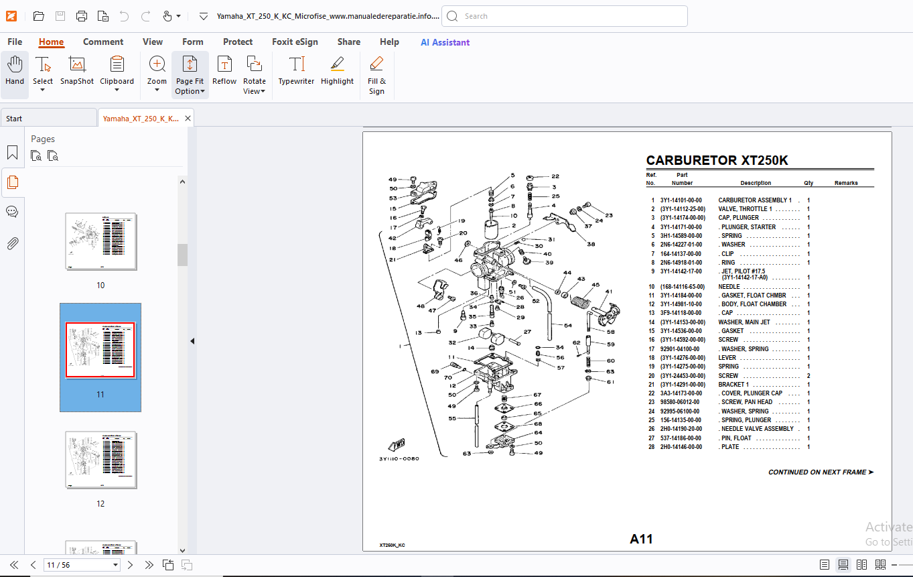913x577 pixels.
Task: Switch to continuous facing view mode
Action: pyautogui.click(x=880, y=565)
